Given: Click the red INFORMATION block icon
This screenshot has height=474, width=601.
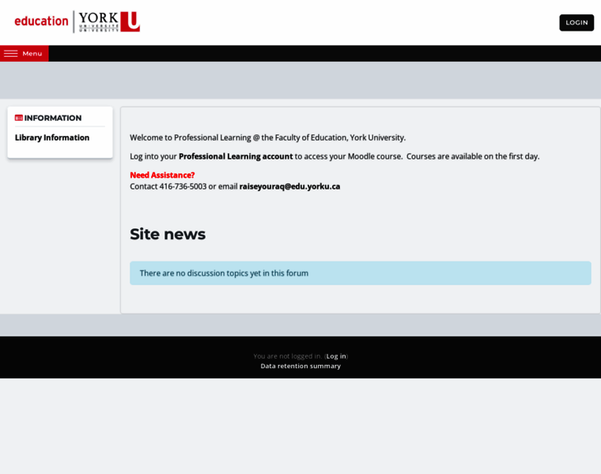Looking at the screenshot, I should [19, 118].
